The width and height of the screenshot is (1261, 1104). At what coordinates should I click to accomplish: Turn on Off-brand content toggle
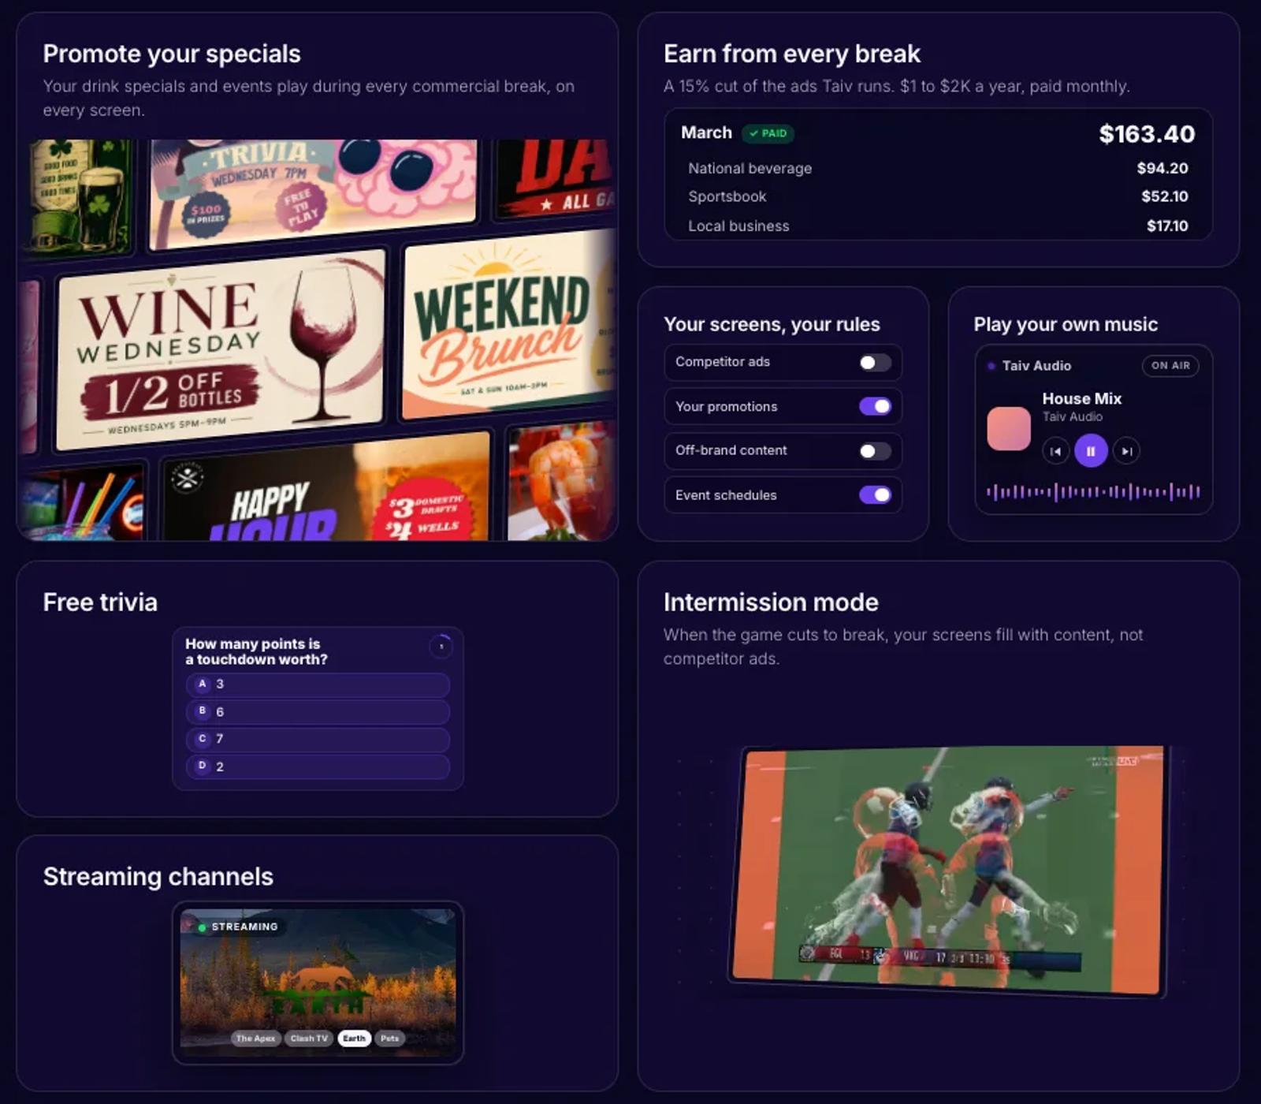click(875, 450)
